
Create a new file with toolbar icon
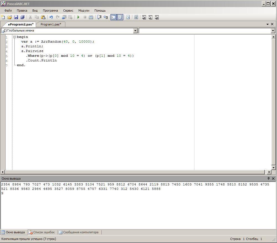[x=3, y=17]
